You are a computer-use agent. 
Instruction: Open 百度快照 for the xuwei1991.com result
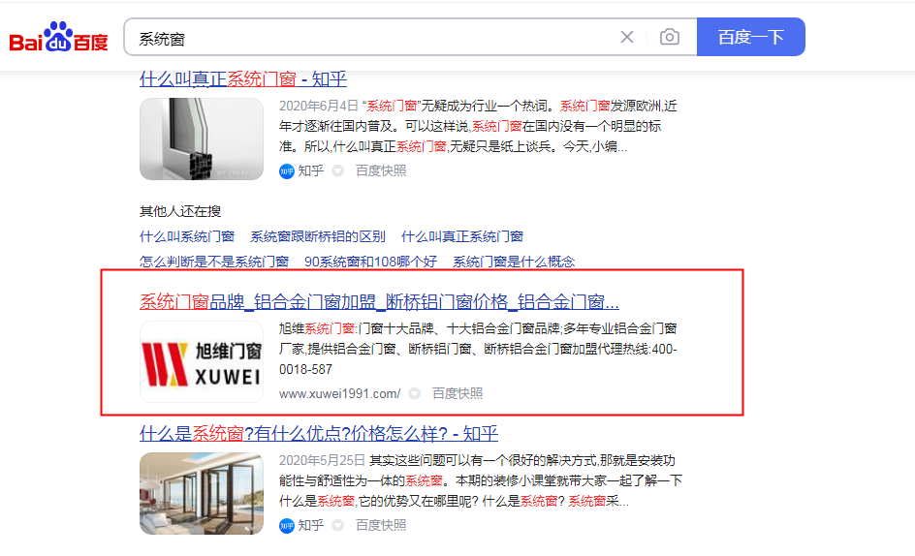click(x=457, y=393)
